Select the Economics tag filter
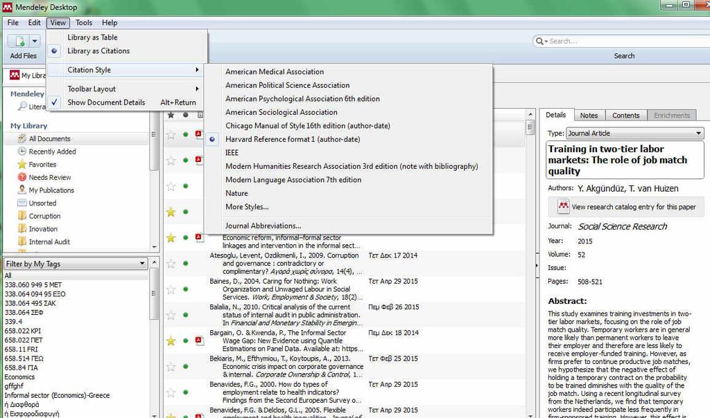This screenshot has height=418, width=710. click(19, 377)
